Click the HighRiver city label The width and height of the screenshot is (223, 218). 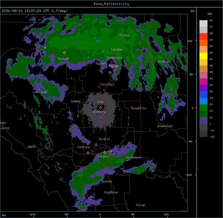pos(111,192)
